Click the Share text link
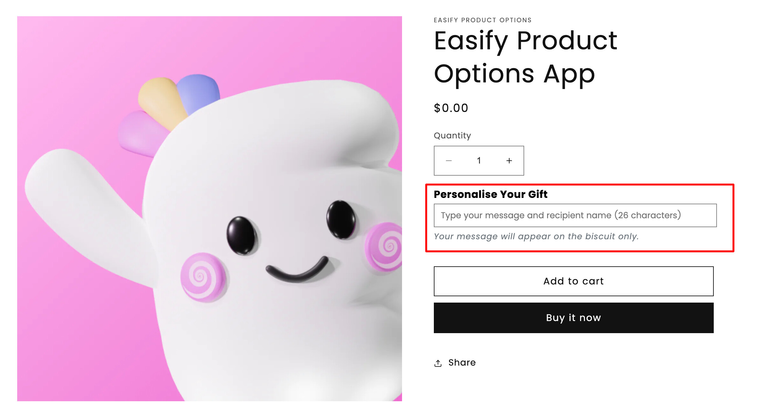757x420 pixels. pyautogui.click(x=462, y=362)
